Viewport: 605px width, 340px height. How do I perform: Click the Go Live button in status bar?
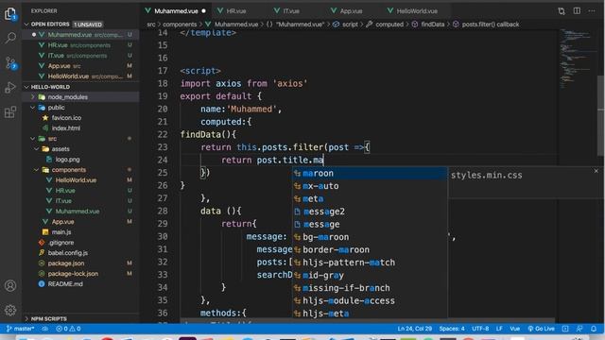[541, 329]
